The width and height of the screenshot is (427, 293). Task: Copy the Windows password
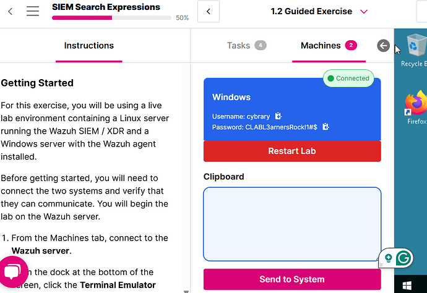326,127
